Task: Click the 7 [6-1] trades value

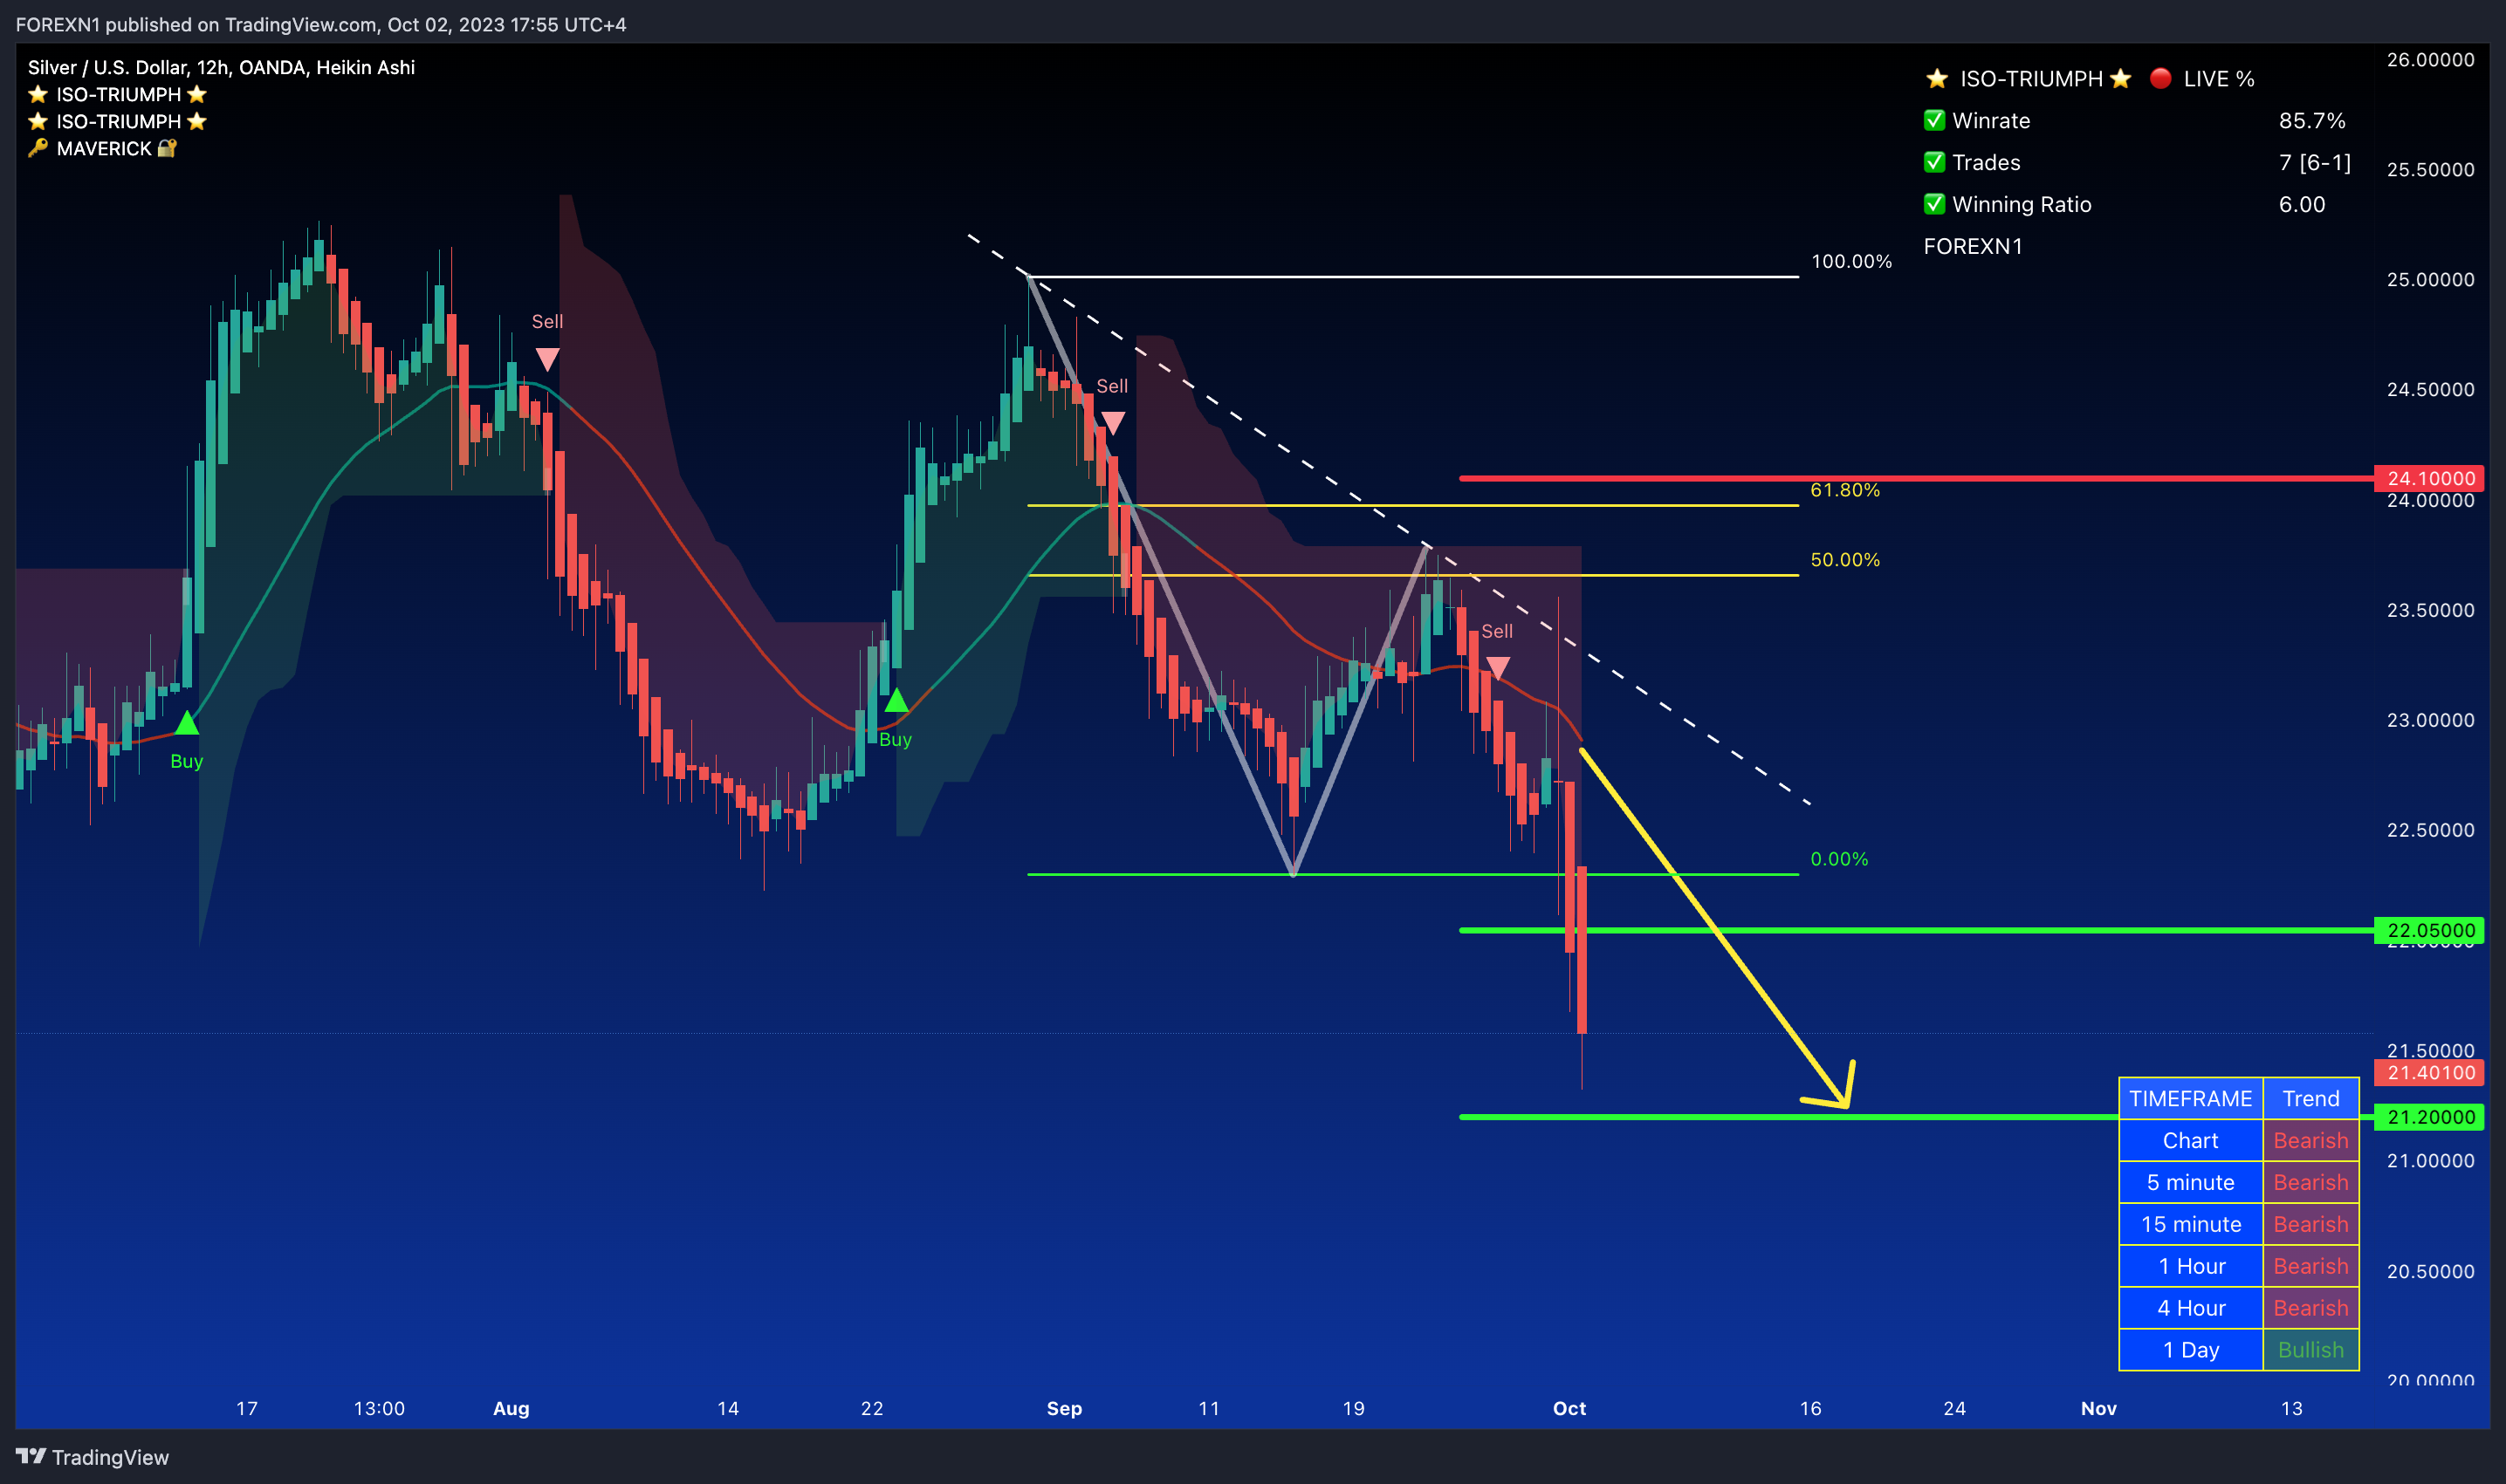Action: pos(2315,162)
